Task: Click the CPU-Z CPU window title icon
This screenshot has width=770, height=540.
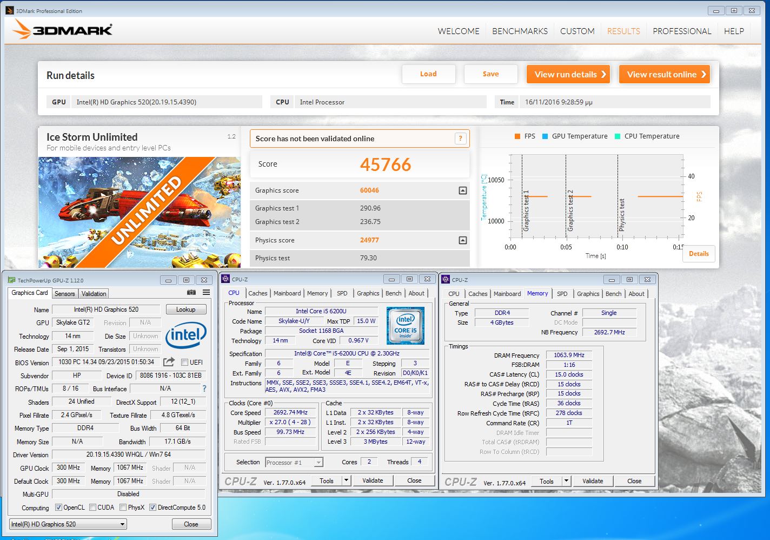Action: (226, 279)
